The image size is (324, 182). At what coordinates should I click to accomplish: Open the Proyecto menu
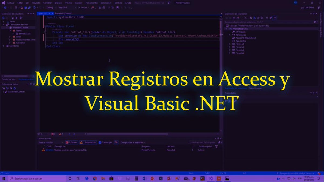36,3
